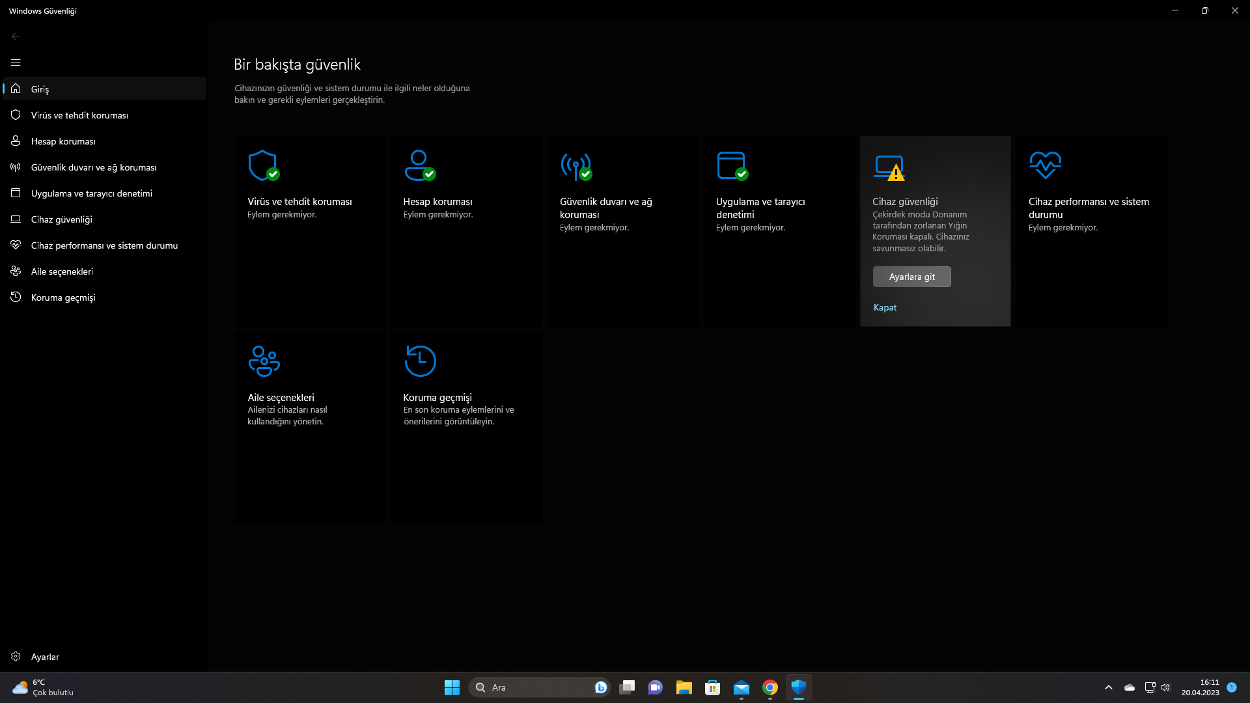The image size is (1250, 703).
Task: Go to Cihaz güvenliği in sidebar
Action: (x=62, y=219)
